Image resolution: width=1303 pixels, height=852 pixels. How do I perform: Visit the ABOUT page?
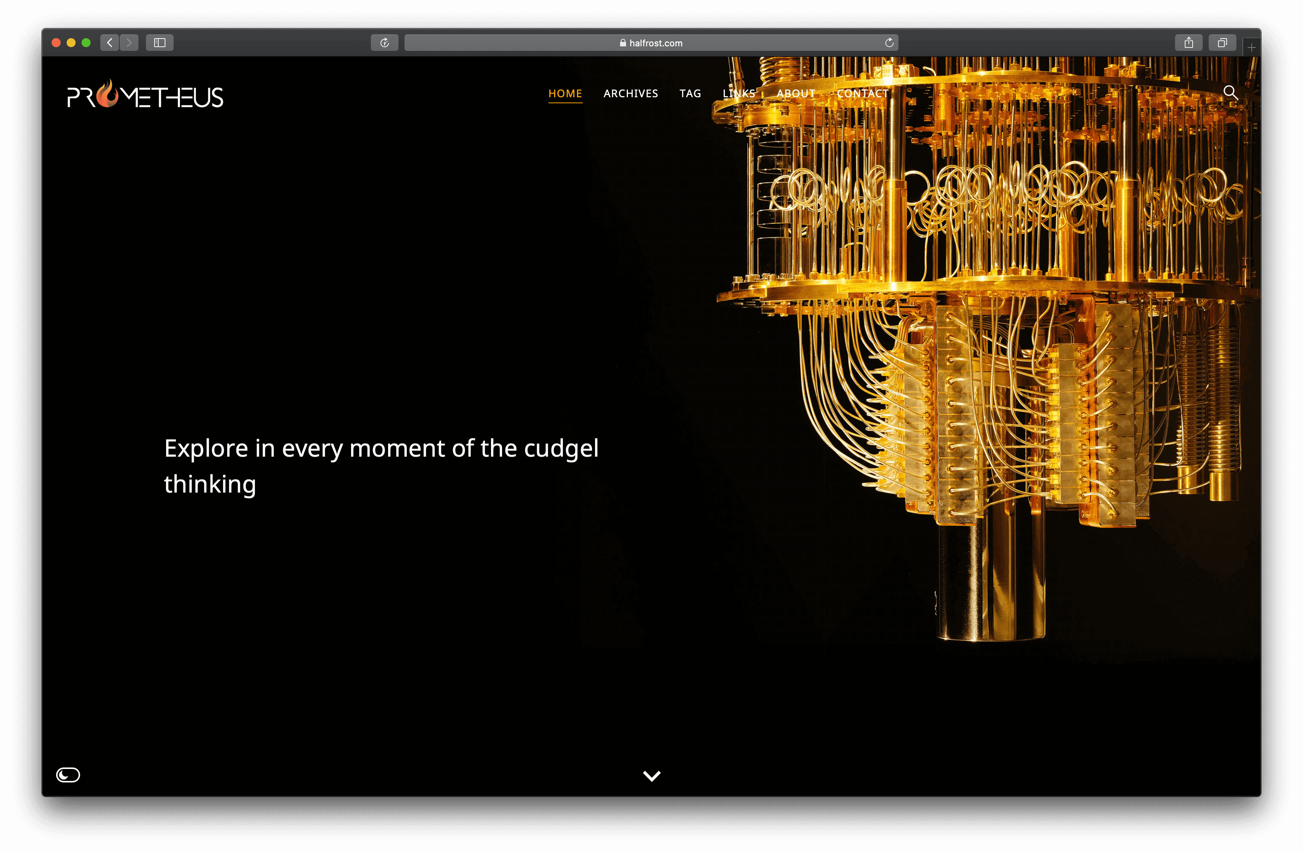[x=796, y=94]
